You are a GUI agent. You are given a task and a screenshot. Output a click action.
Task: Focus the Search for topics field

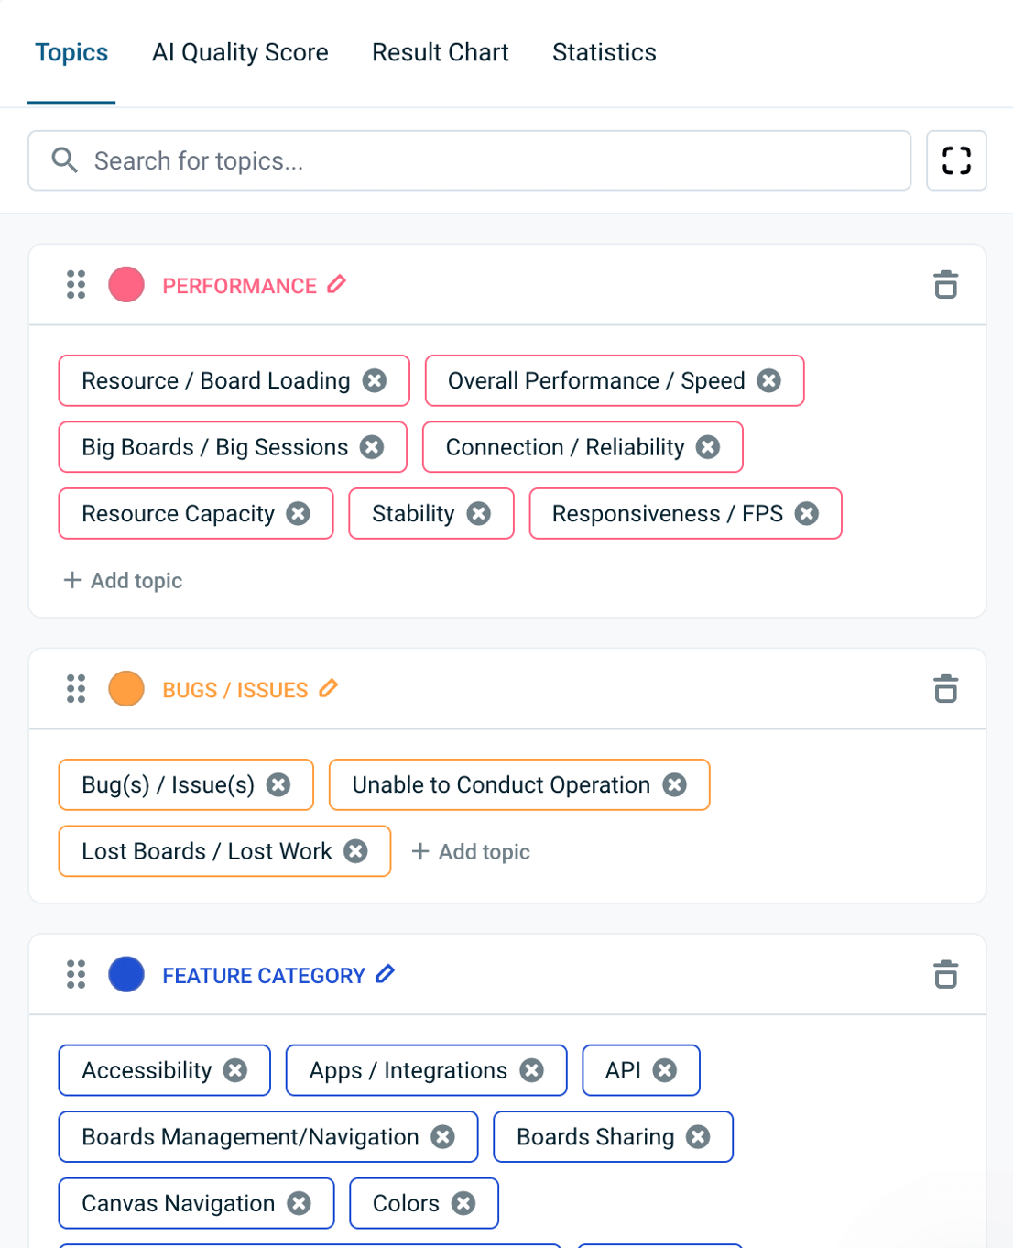pyautogui.click(x=470, y=160)
